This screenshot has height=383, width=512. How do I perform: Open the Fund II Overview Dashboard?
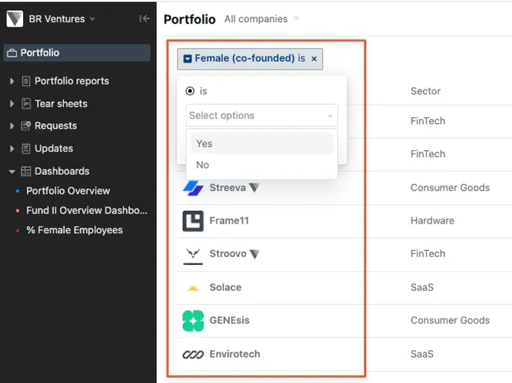(86, 210)
